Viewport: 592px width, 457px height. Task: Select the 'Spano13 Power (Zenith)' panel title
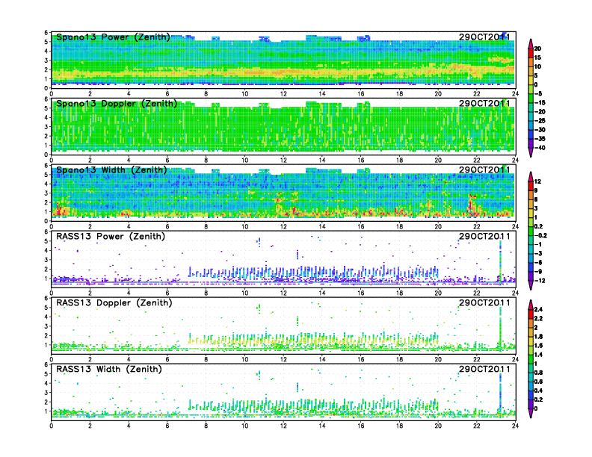point(114,37)
